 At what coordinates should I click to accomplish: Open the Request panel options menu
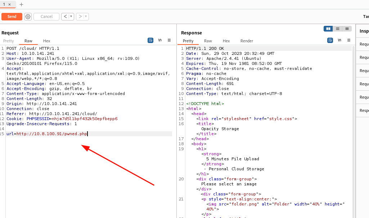pos(169,40)
